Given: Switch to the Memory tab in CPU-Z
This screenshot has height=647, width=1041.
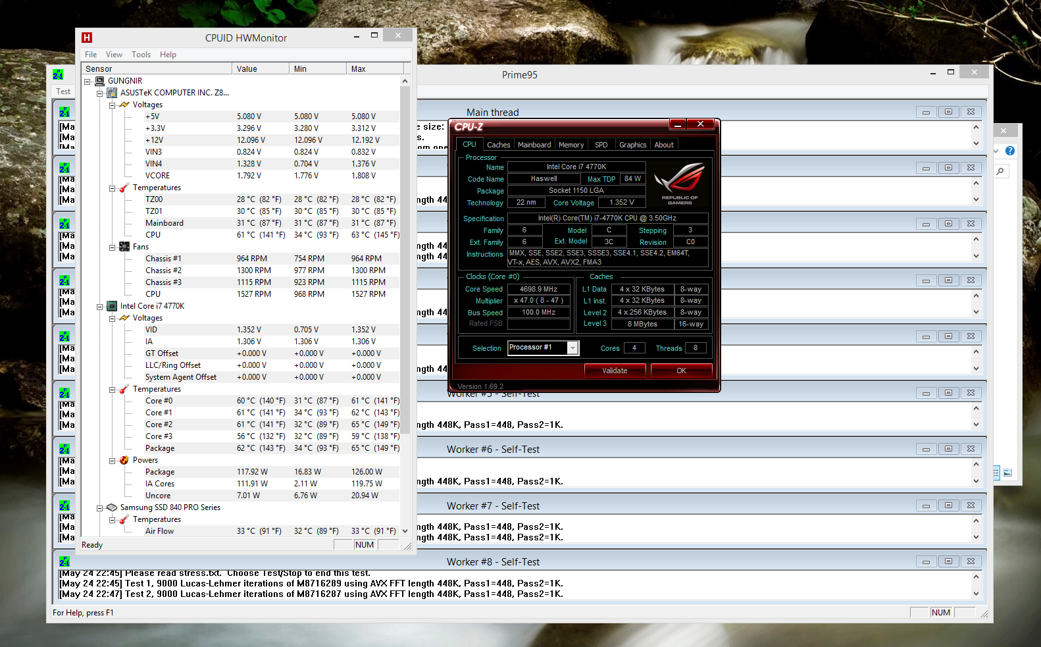Looking at the screenshot, I should [x=571, y=145].
